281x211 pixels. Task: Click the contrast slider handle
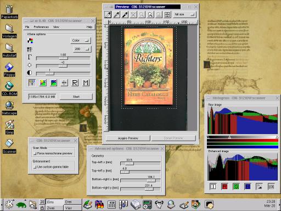click(49, 74)
